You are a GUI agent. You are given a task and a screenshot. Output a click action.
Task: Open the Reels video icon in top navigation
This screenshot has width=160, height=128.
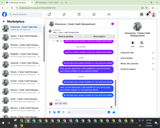79,14
